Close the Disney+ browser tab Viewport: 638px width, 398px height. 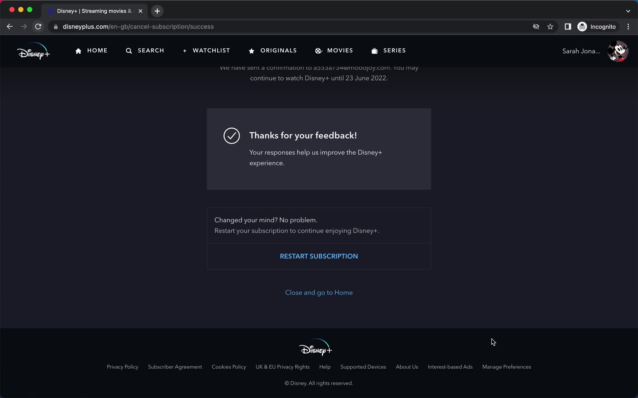pos(140,11)
